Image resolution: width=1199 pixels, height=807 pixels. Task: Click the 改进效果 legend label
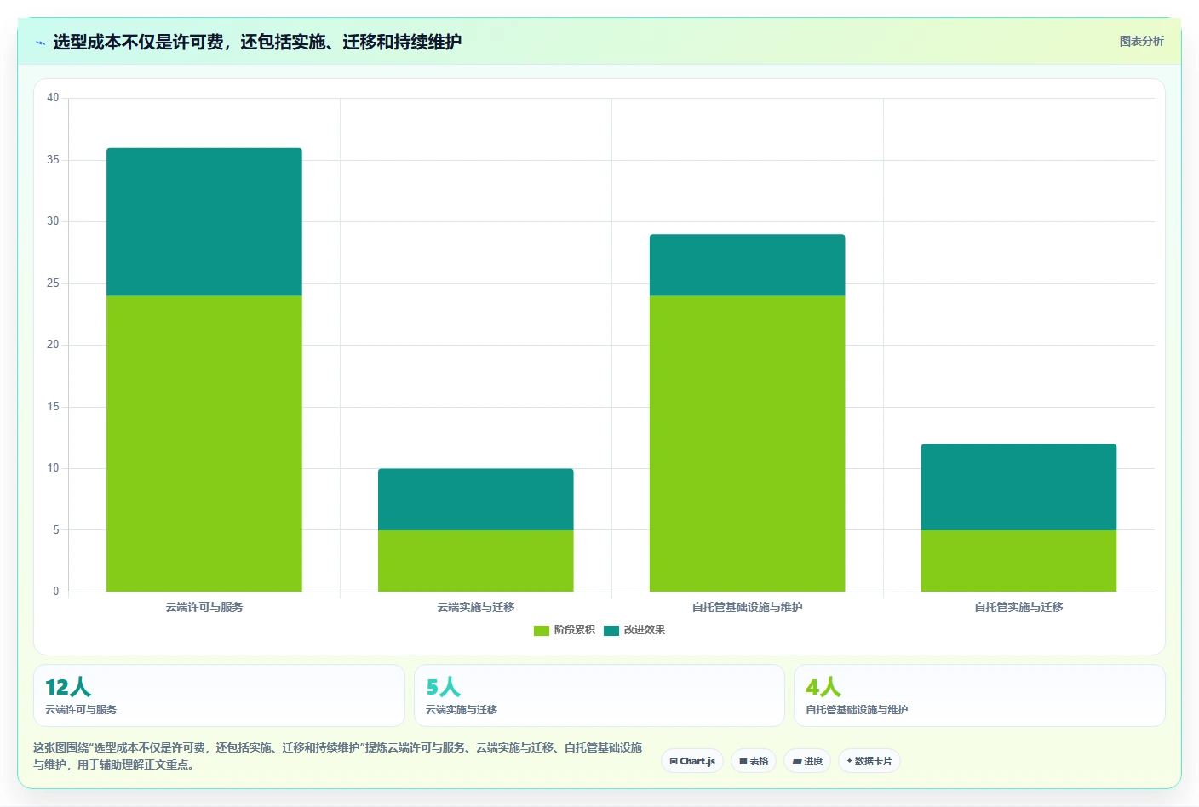coord(645,630)
